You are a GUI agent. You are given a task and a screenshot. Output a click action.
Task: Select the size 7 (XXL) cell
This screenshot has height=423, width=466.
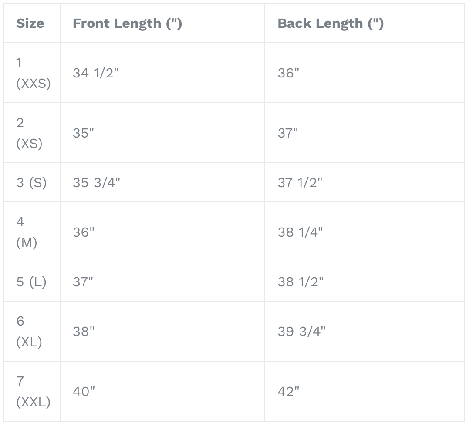tap(33, 391)
